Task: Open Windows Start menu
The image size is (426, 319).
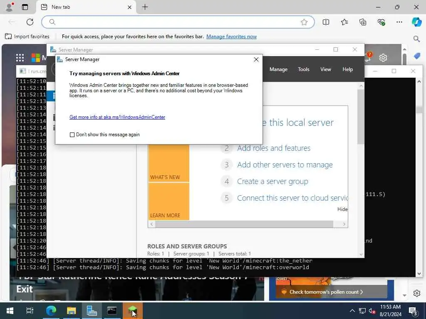Action: [10, 311]
